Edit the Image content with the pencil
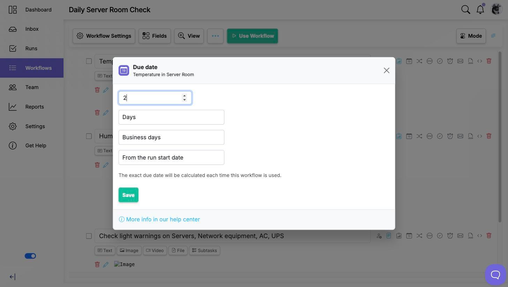The height and width of the screenshot is (287, 508). tap(106, 265)
